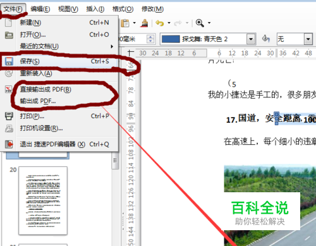Click the exit application icon
The height and width of the screenshot is (246, 316).
(9, 144)
